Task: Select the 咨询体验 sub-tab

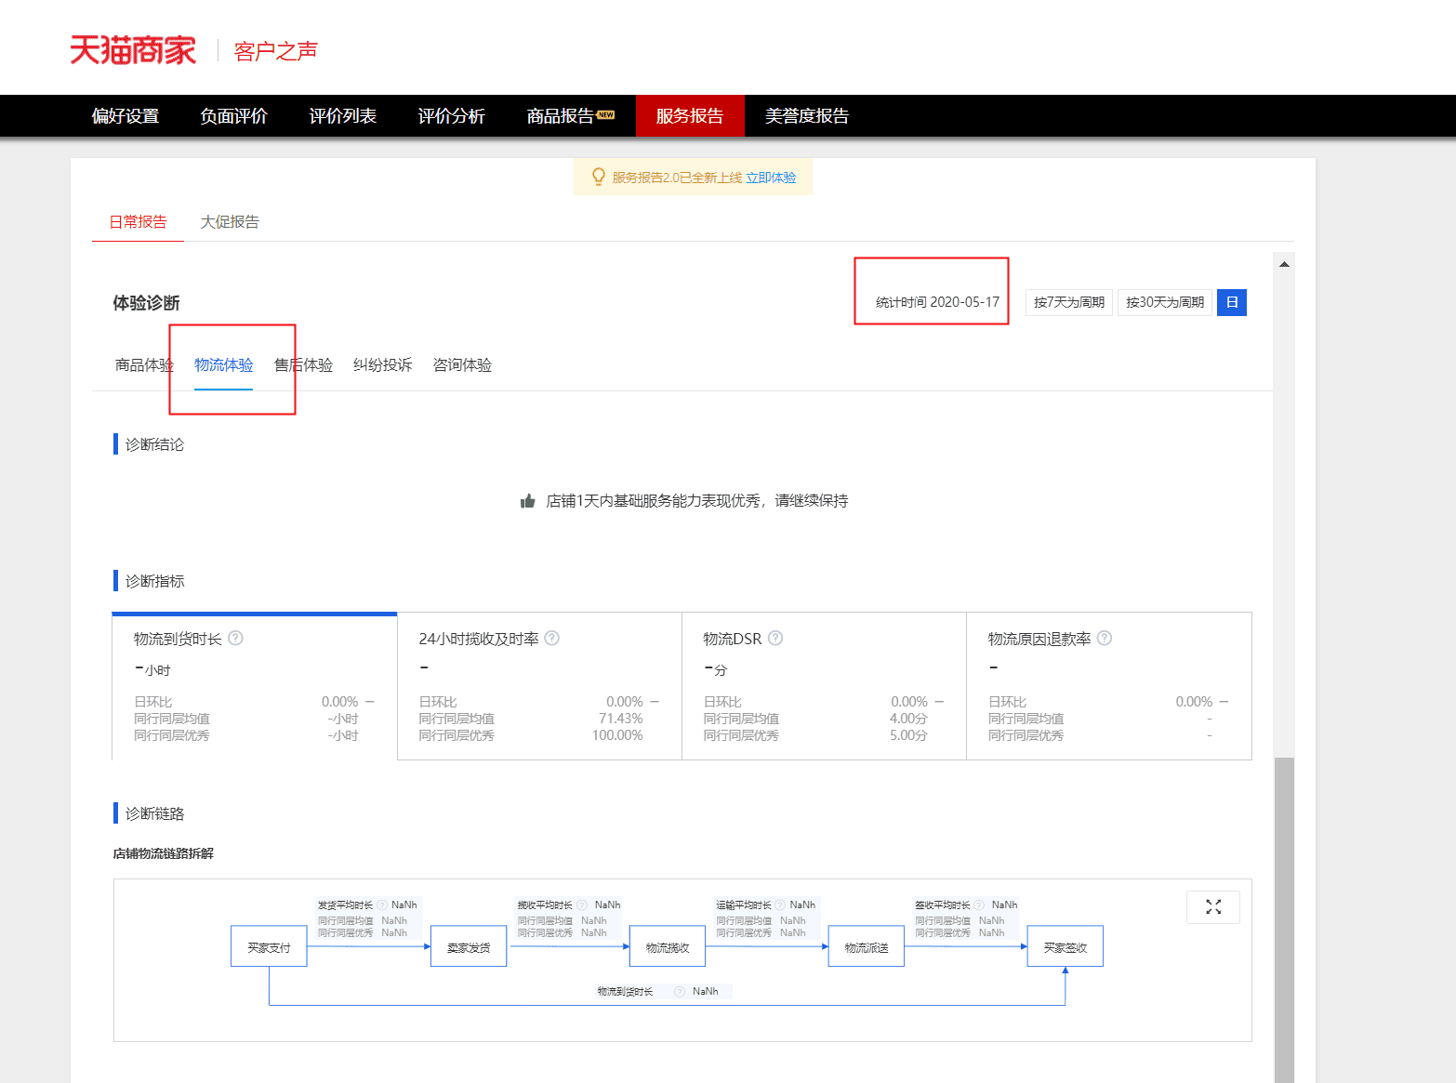Action: click(x=463, y=365)
